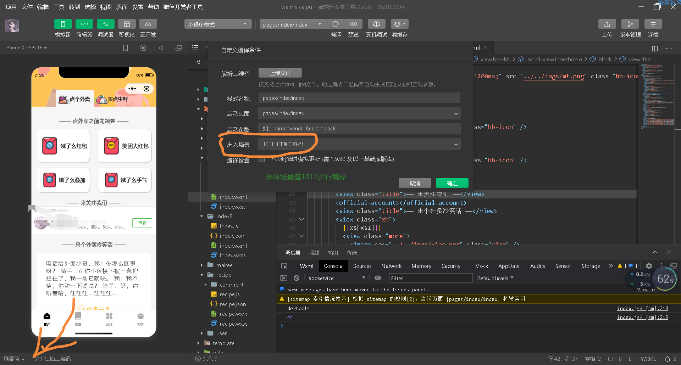681x365 pixels.
Task: Switch to the Wxml devtools tab
Action: pos(306,266)
